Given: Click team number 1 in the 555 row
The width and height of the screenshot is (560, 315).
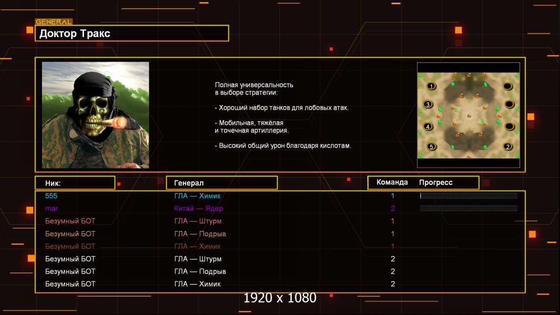Looking at the screenshot, I should tap(392, 196).
